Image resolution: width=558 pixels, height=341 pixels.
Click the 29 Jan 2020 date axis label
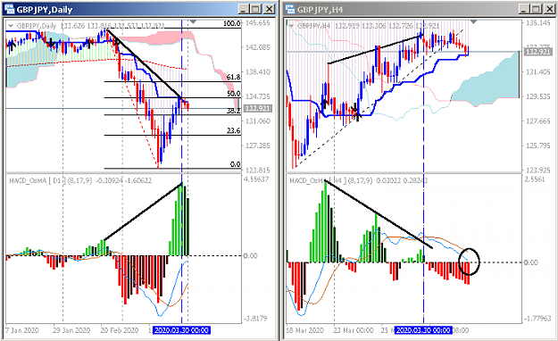point(71,330)
